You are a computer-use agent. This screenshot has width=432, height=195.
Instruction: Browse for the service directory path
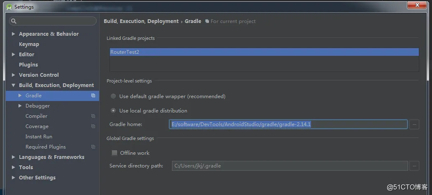click(414, 166)
